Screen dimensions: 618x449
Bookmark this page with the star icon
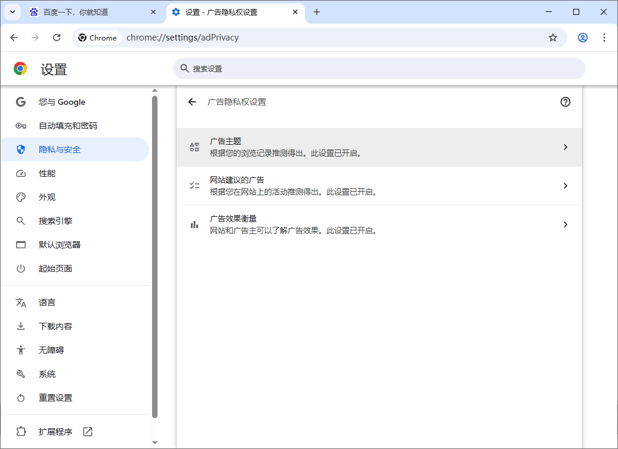552,37
